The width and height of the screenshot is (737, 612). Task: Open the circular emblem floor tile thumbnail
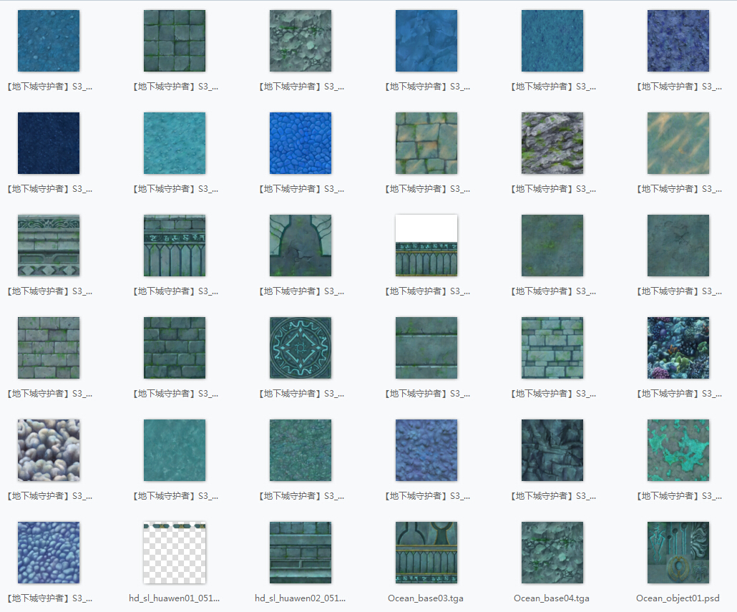(x=301, y=348)
